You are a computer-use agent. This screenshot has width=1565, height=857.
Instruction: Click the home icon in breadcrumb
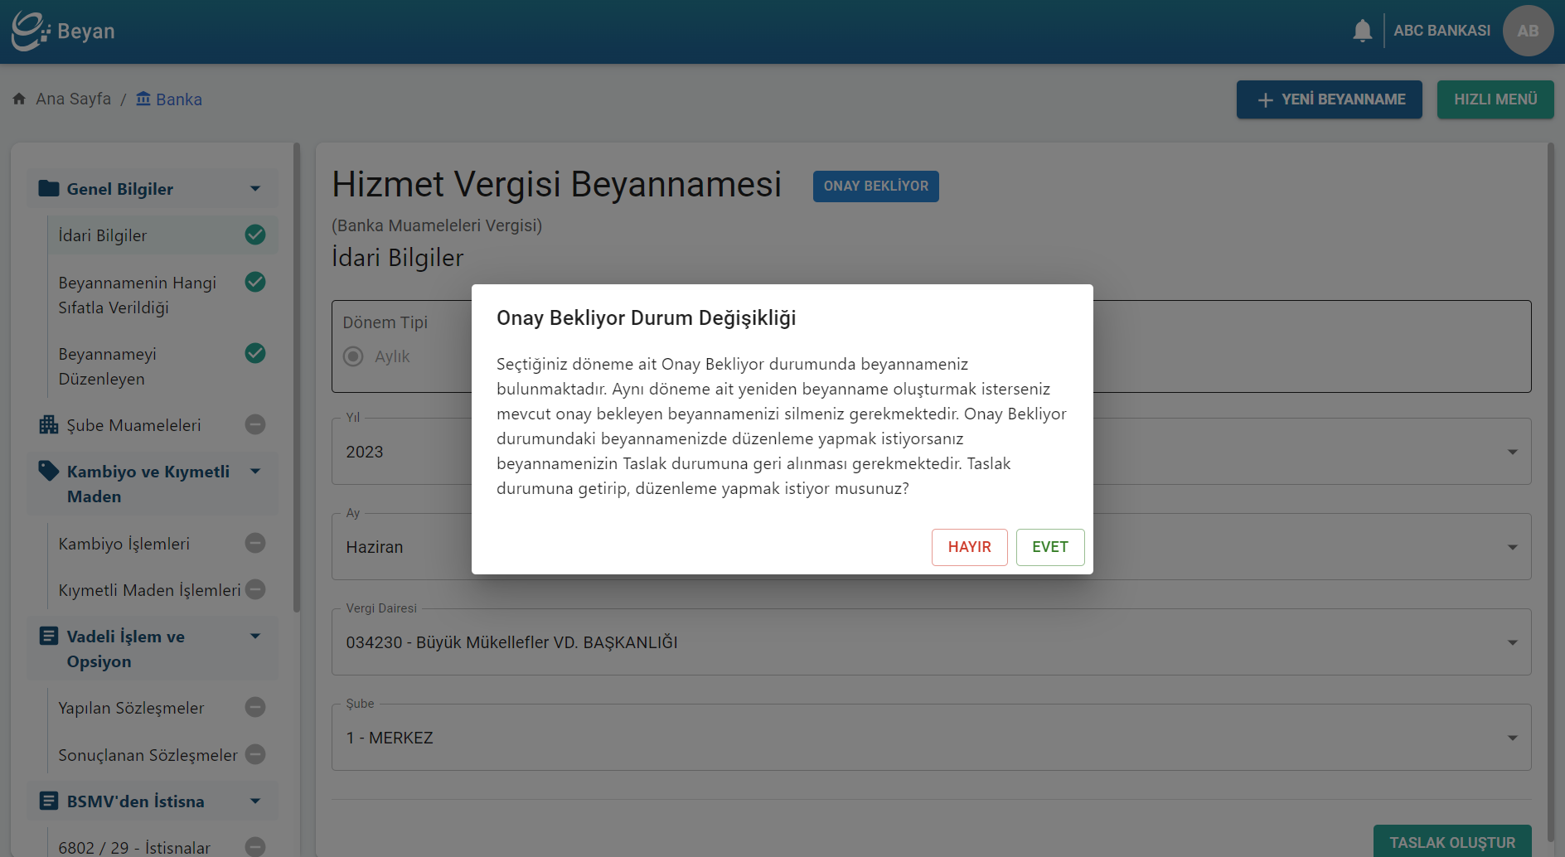coord(19,99)
